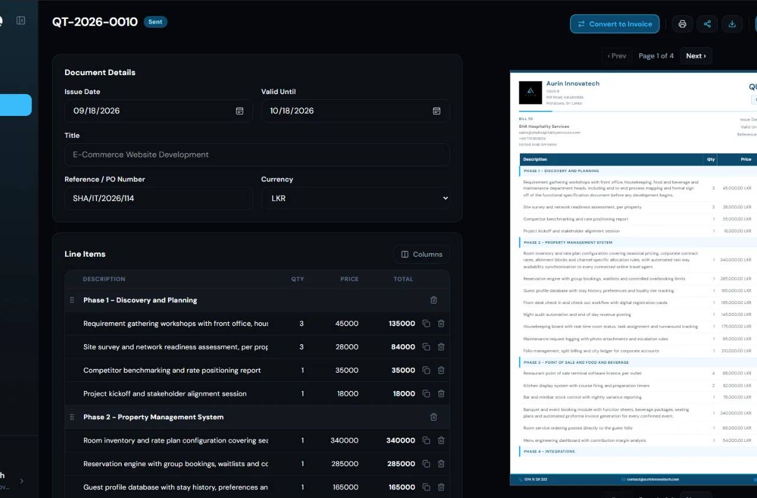
Task: Duplicate Competitor benchmarking line item
Action: pyautogui.click(x=426, y=370)
